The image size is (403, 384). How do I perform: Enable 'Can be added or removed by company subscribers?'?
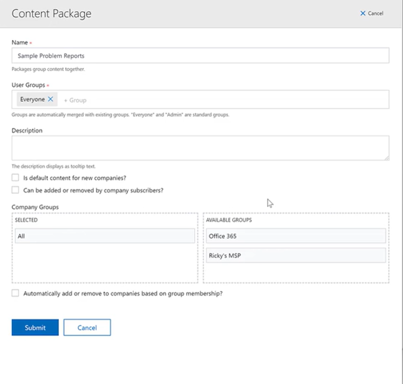tap(15, 190)
